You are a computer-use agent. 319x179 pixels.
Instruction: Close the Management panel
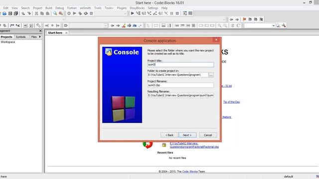pyautogui.click(x=40, y=31)
